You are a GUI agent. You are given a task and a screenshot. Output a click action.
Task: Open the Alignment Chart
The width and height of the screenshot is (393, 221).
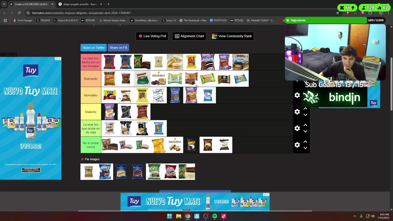click(189, 36)
